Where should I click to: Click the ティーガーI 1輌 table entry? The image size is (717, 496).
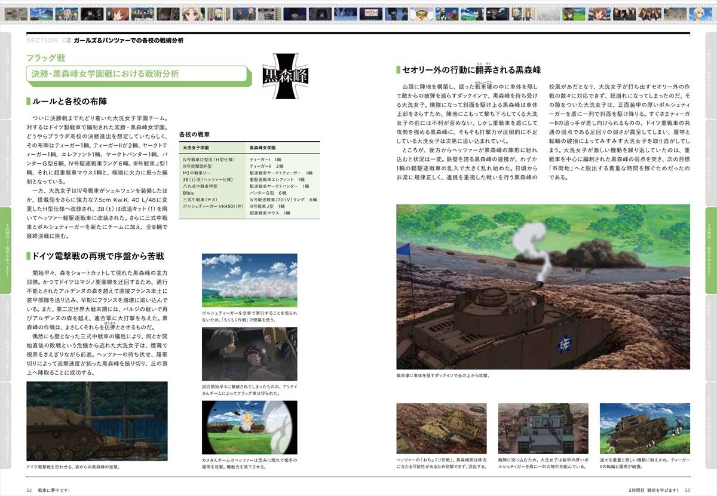point(265,160)
